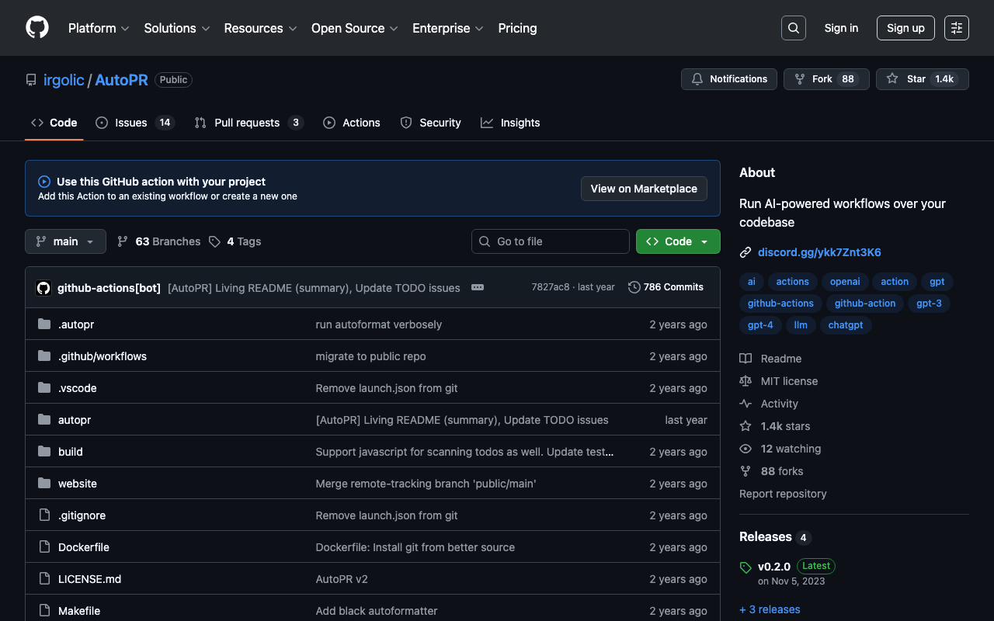Click the github-actions[bot] avatar
The height and width of the screenshot is (621, 994).
[x=43, y=288]
